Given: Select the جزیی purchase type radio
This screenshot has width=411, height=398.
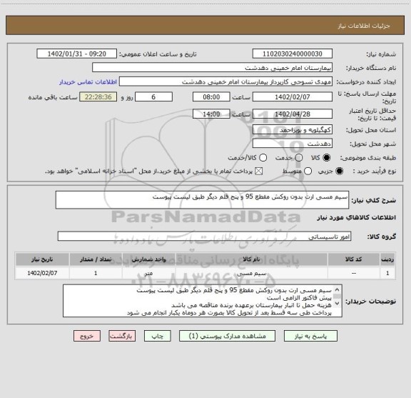Looking at the screenshot, I should [339, 171].
